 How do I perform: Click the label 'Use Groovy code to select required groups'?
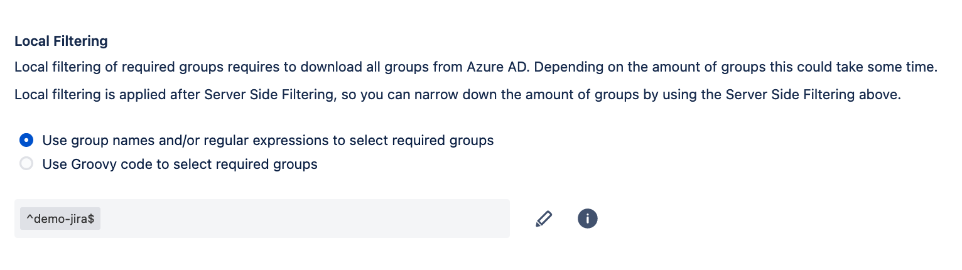[x=180, y=165]
